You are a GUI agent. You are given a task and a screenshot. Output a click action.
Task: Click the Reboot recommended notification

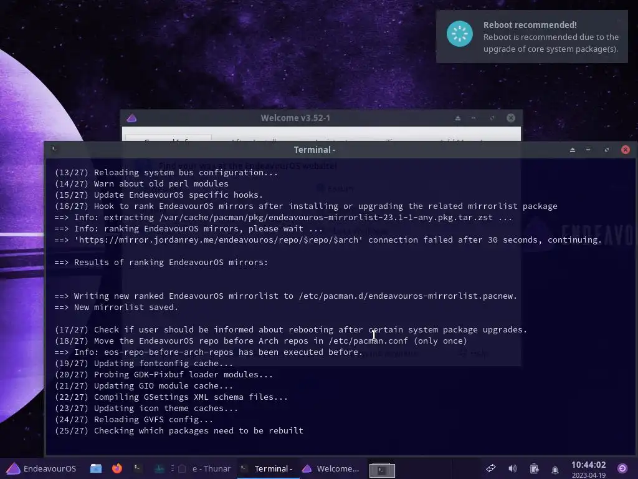coord(532,37)
